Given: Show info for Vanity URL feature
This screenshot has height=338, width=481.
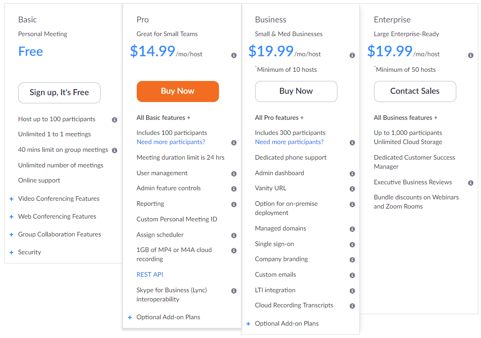Looking at the screenshot, I should (x=352, y=189).
